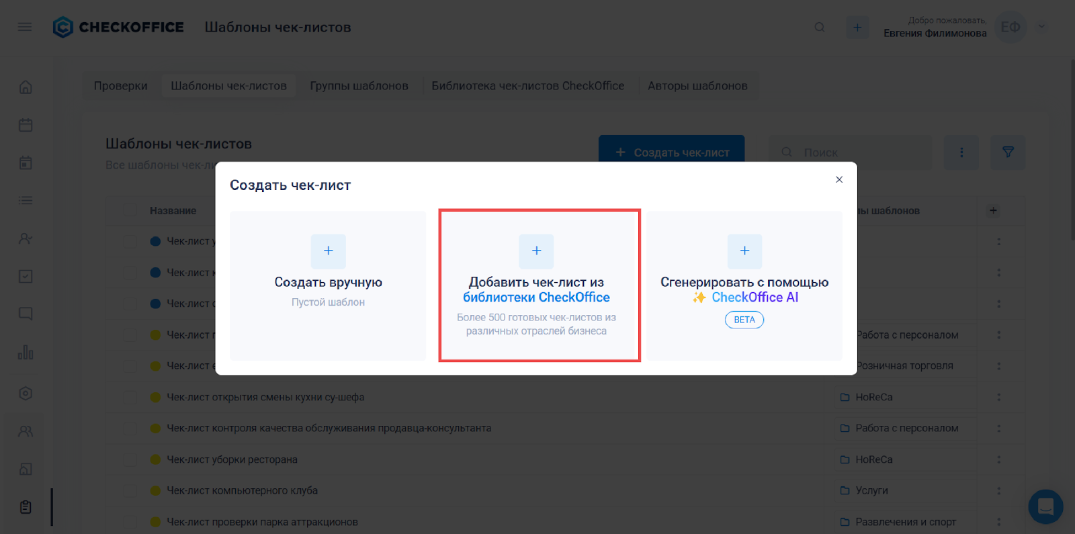Tick checkbox for Чек-лист контроля качества обслуживания продавца-консультанта
The height and width of the screenshot is (534, 1075).
(x=130, y=428)
